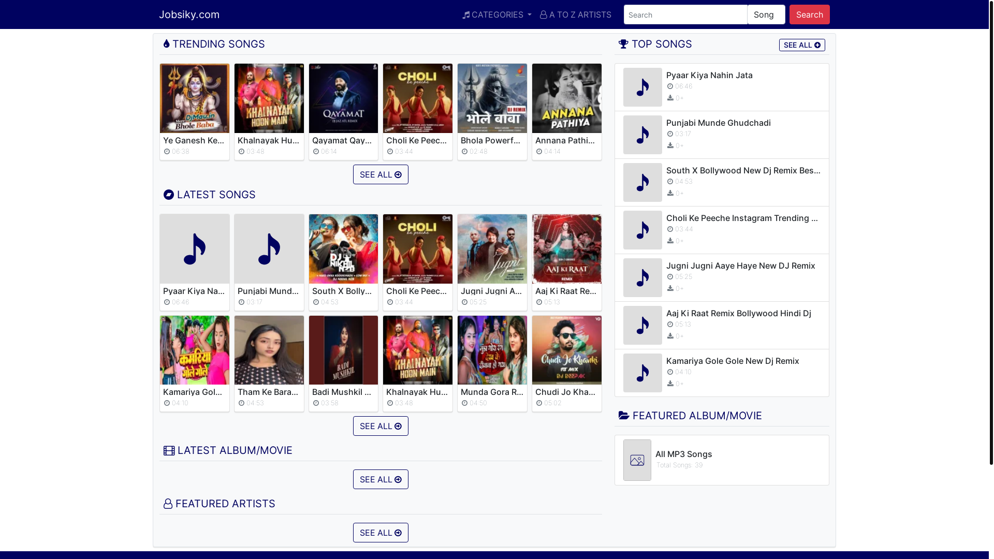Open Kamariya Gole Gole latest thumbnail
This screenshot has width=994, height=559.
[195, 350]
